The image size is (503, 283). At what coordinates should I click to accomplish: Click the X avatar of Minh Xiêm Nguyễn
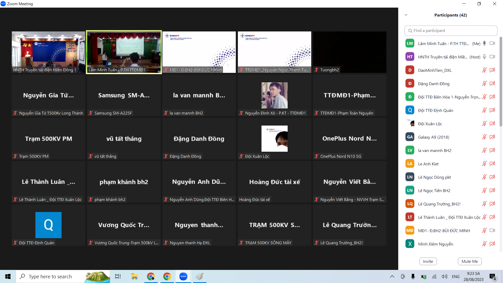coord(410,244)
